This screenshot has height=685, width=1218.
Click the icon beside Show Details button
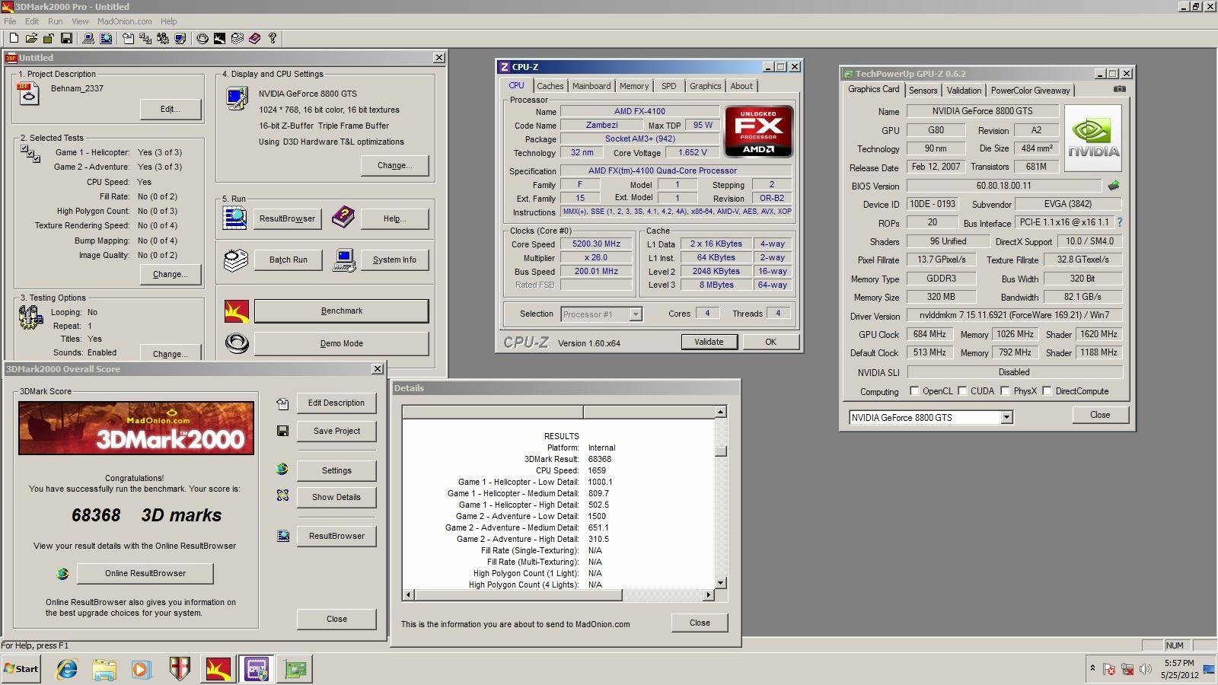click(x=282, y=495)
